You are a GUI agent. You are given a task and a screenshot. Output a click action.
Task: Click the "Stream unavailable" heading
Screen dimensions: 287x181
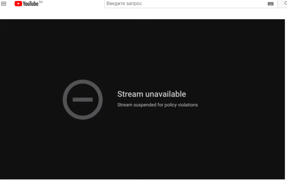(x=152, y=94)
